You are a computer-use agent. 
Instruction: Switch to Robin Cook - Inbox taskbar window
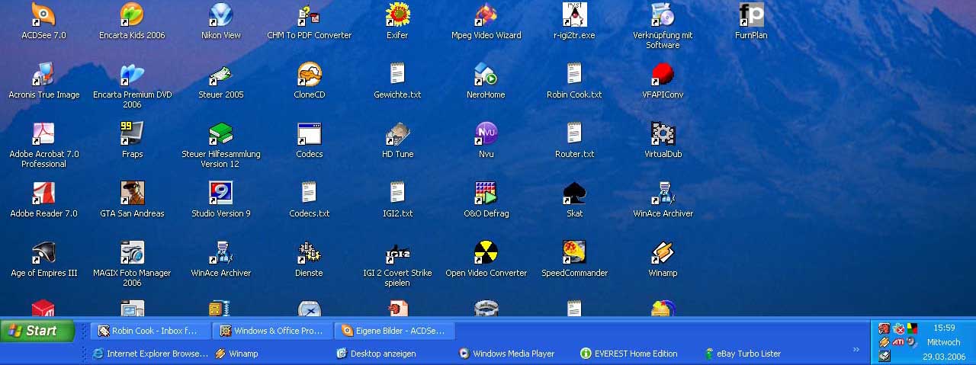[150, 331]
